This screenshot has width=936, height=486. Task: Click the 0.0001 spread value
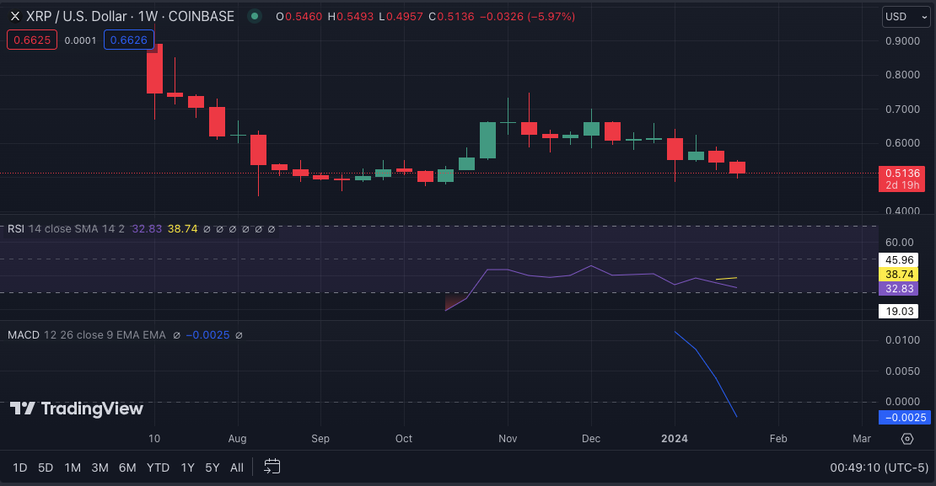click(x=81, y=40)
